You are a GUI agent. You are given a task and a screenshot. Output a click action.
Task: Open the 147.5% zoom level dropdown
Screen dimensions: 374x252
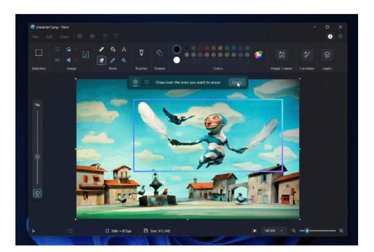[273, 231]
